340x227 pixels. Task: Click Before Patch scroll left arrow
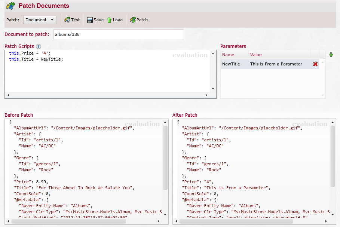pos(8,221)
